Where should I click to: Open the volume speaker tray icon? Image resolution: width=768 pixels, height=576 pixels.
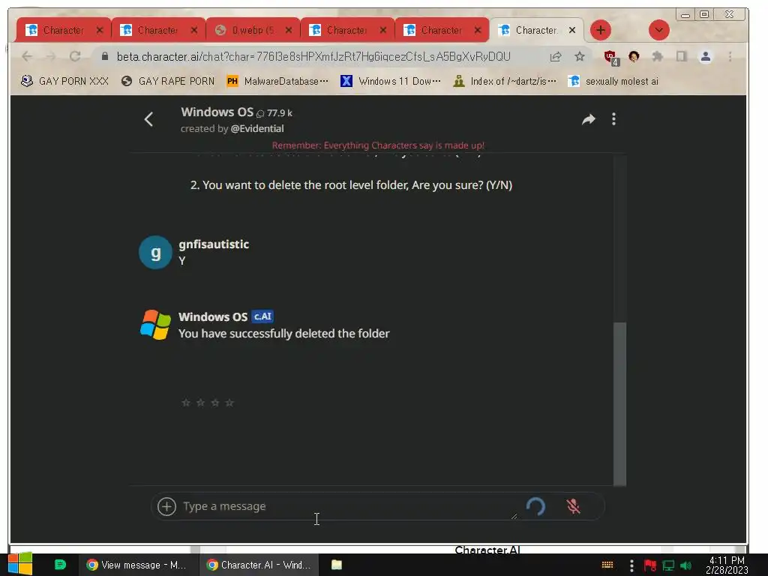pyautogui.click(x=685, y=565)
